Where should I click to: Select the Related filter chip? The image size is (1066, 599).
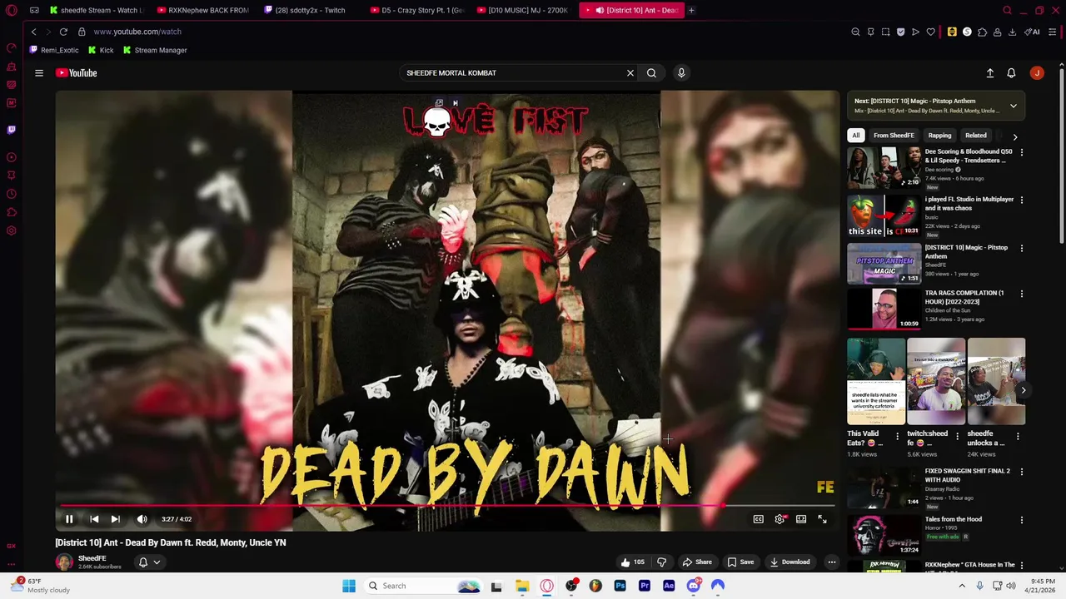(976, 136)
